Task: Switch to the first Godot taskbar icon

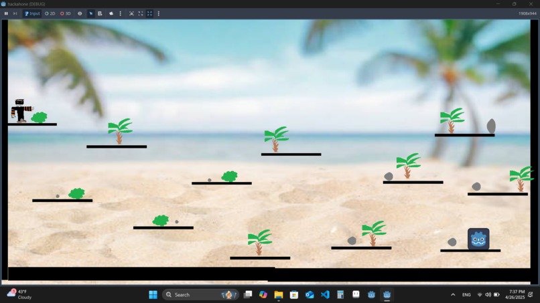Action: [x=371, y=295]
